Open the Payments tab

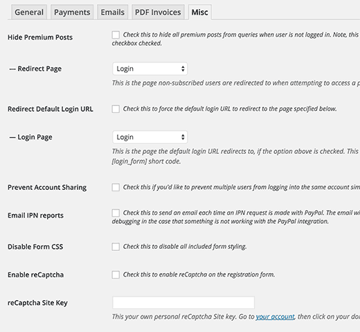(72, 12)
